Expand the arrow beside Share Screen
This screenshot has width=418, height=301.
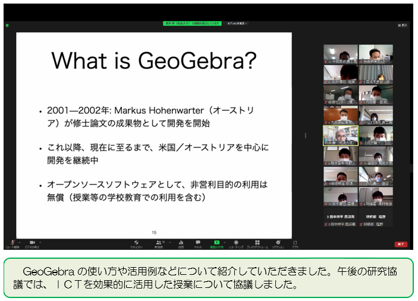tap(225, 242)
